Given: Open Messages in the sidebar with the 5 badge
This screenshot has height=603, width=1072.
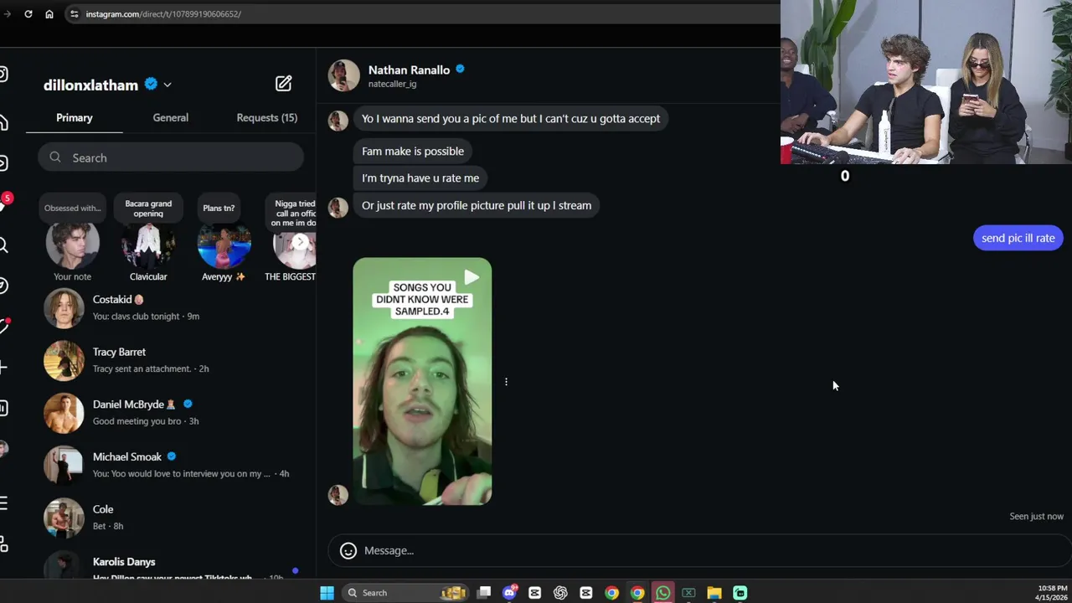Looking at the screenshot, I should [x=4, y=203].
